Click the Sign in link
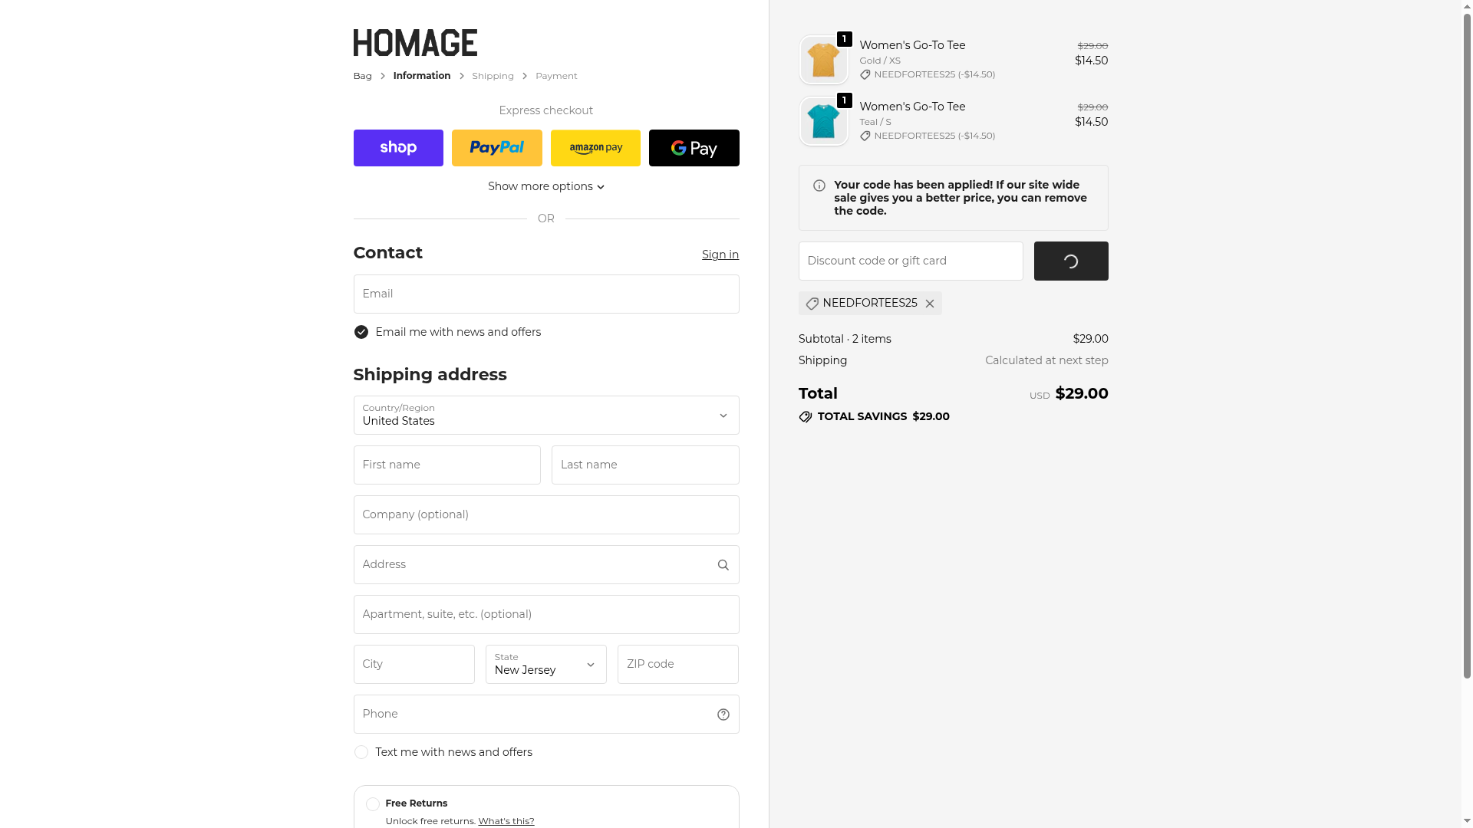 [x=720, y=255]
